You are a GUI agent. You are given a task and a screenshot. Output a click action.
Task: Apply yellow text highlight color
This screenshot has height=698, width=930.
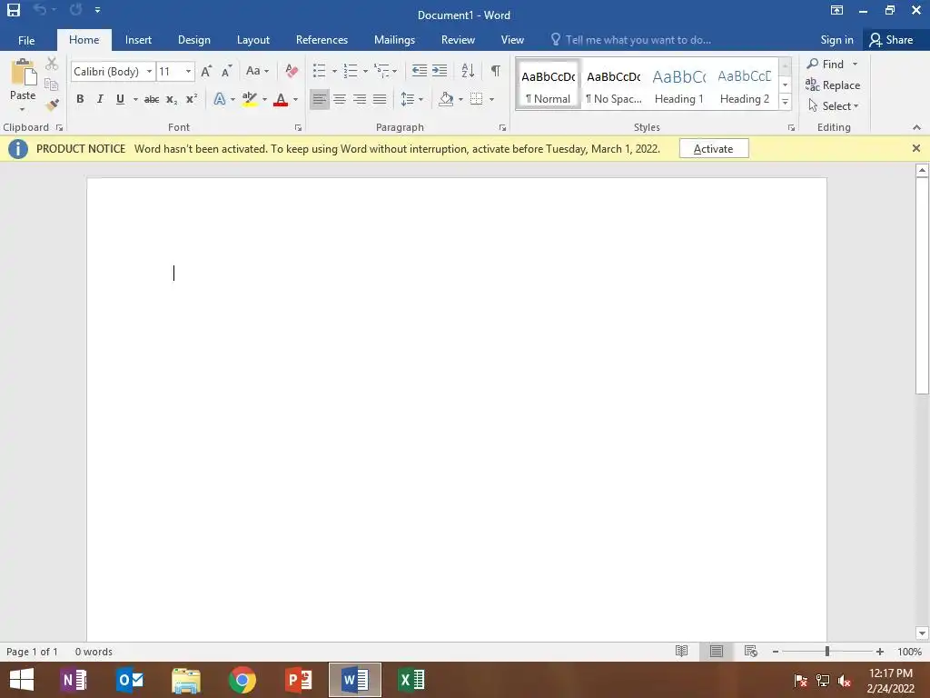coord(250,99)
